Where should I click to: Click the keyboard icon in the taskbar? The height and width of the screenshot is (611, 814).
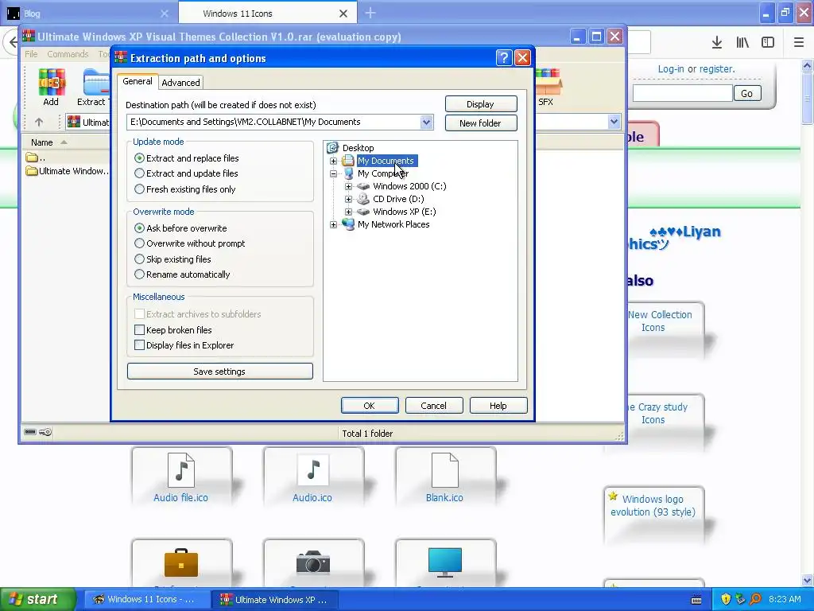tap(696, 600)
